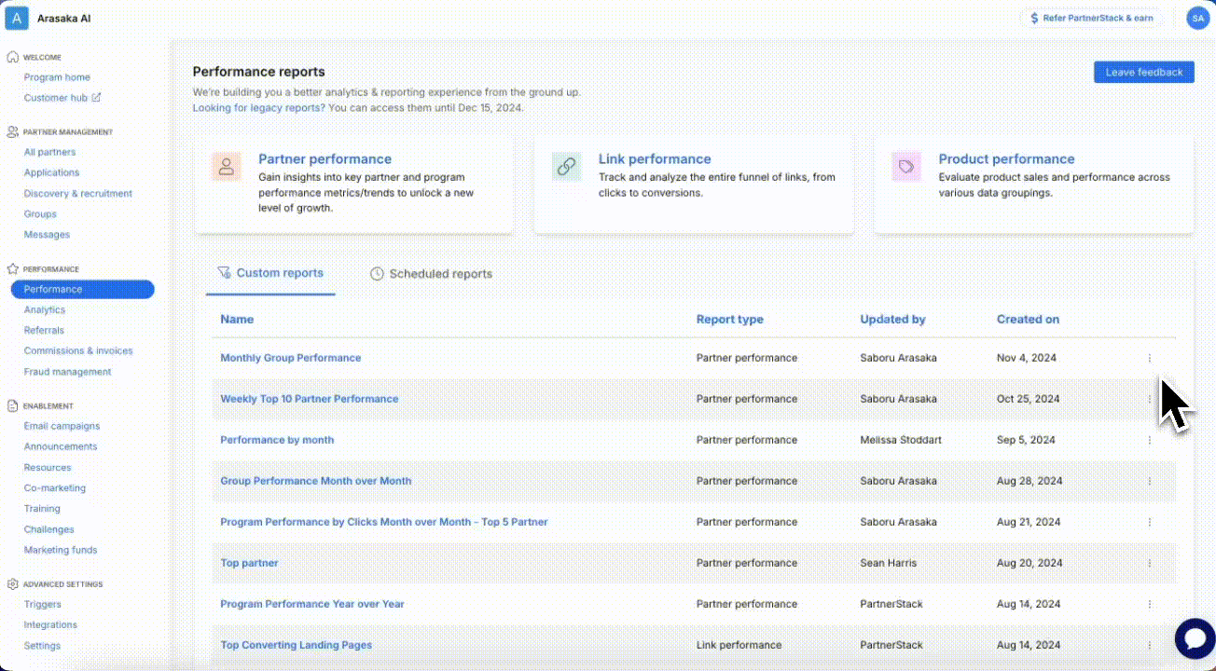Open options menu for Top Converting Landing Pages
The height and width of the screenshot is (671, 1216).
pyautogui.click(x=1149, y=645)
